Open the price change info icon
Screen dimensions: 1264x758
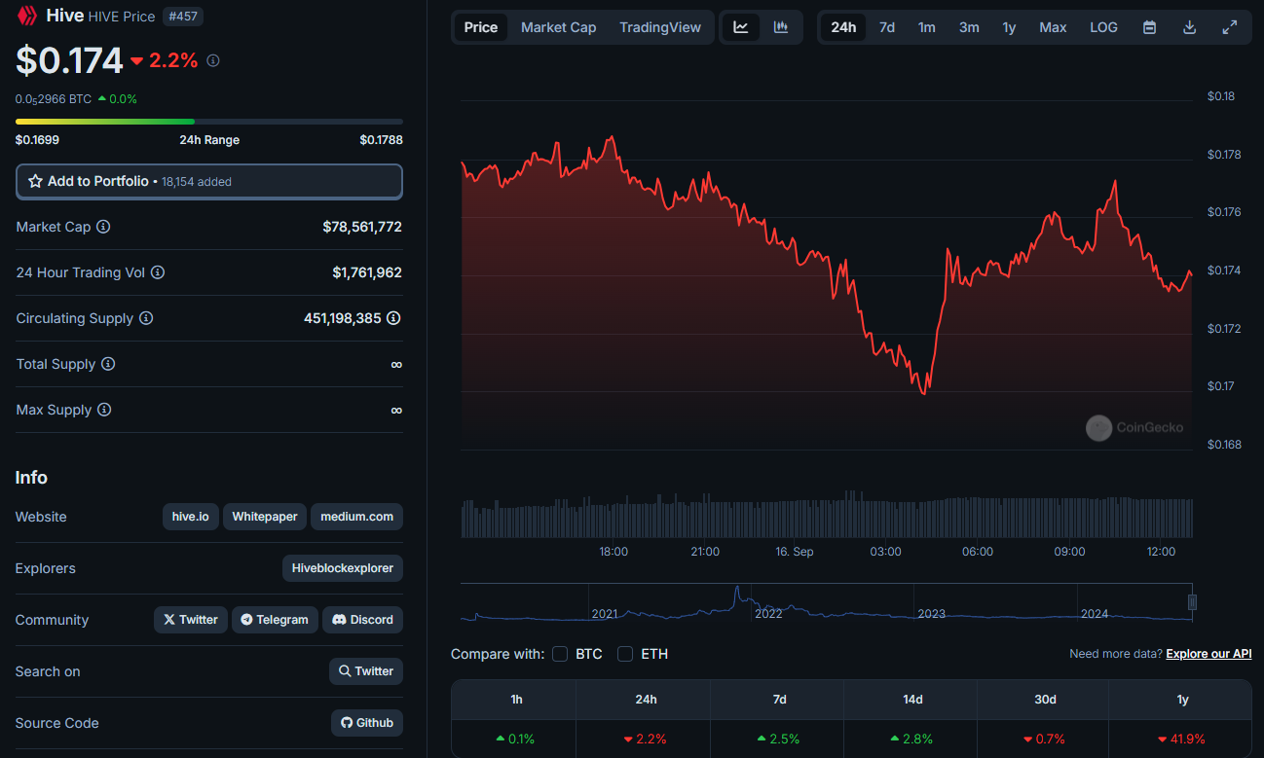[213, 60]
